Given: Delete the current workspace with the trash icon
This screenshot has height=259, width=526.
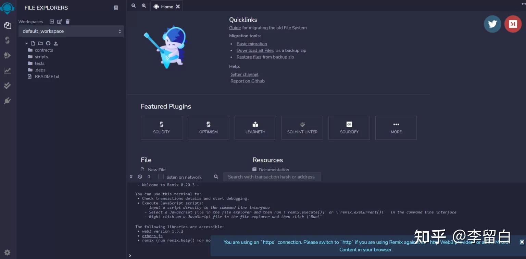Looking at the screenshot, I should tap(67, 22).
